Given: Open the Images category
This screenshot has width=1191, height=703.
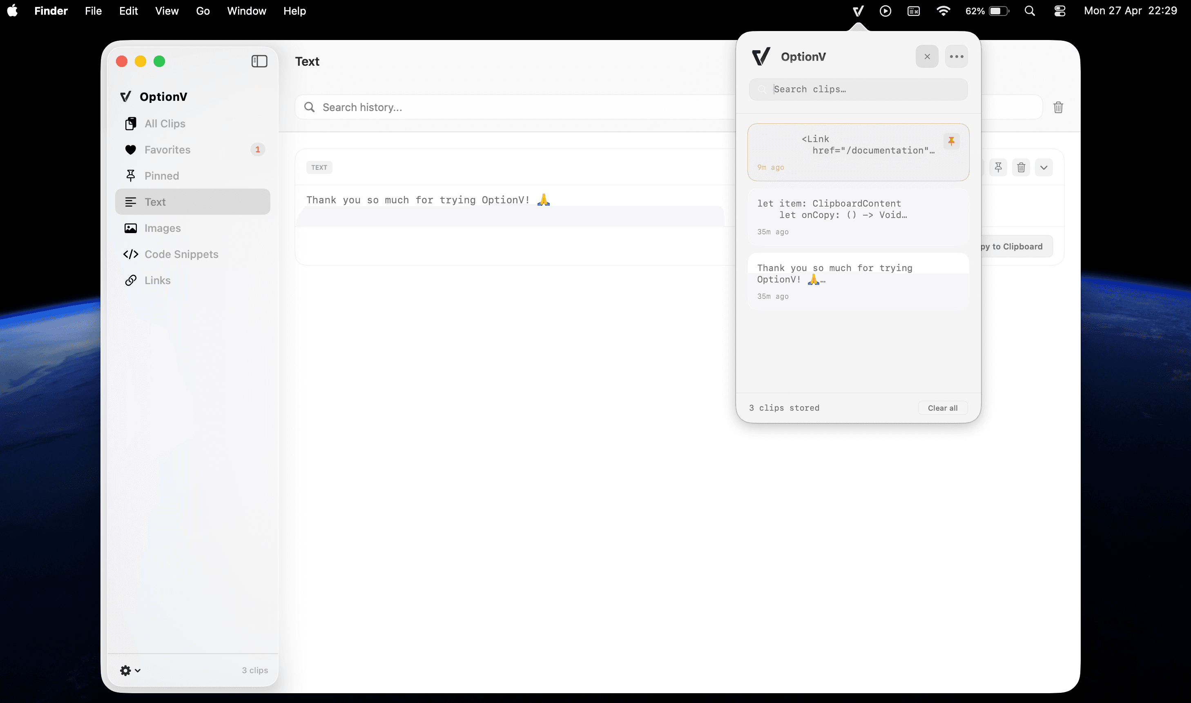Looking at the screenshot, I should 163,228.
